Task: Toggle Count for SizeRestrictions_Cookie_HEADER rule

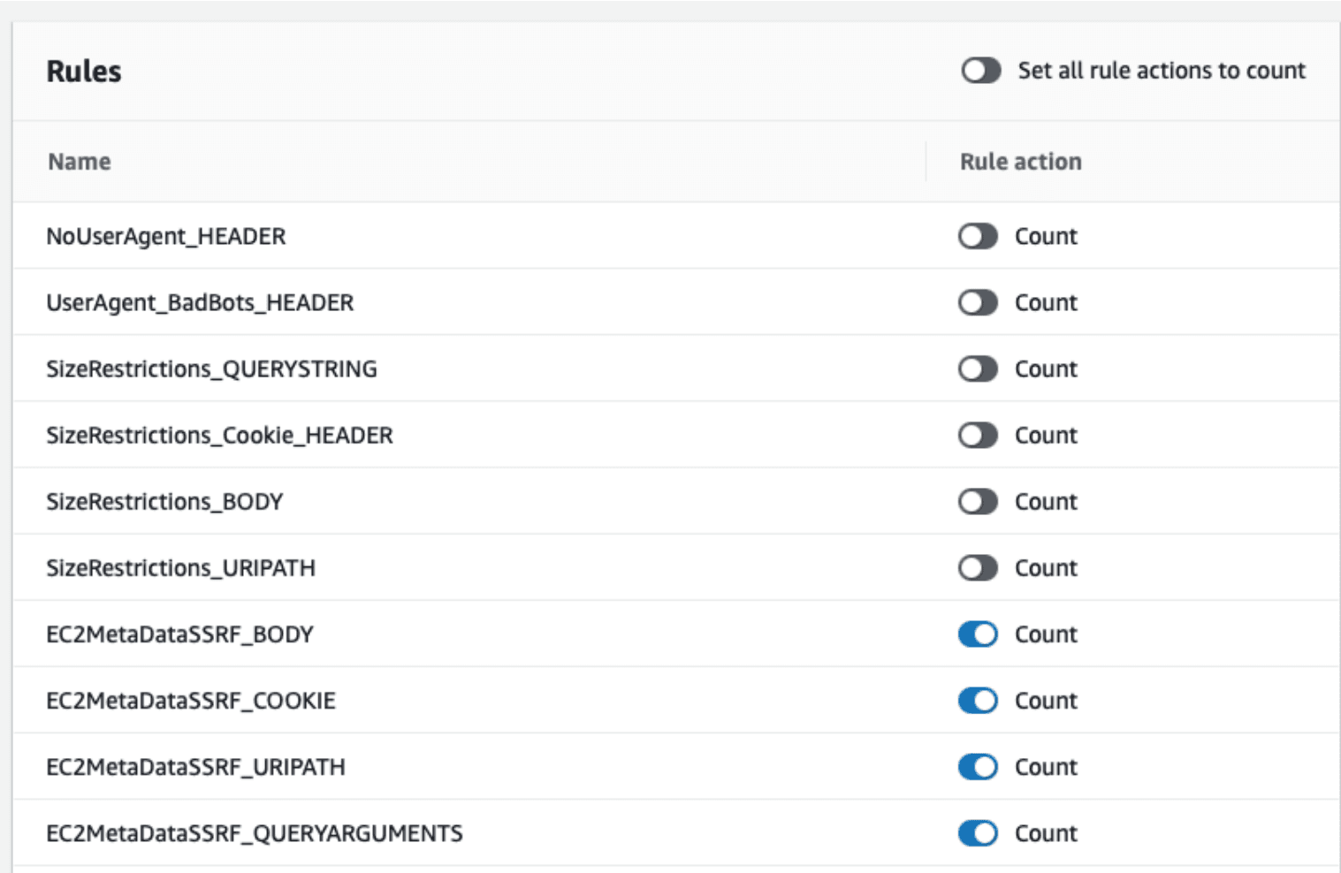Action: click(978, 436)
